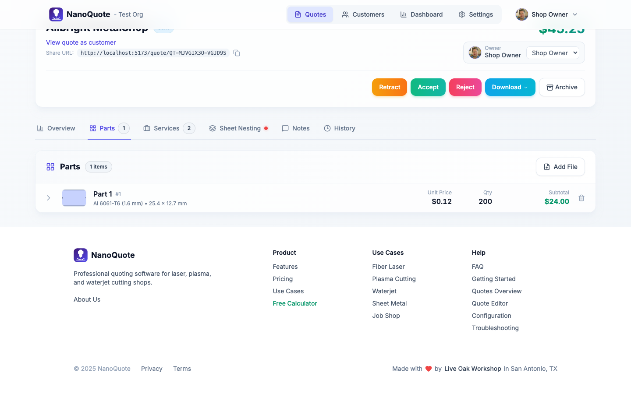This screenshot has width=631, height=394.
Task: Open the Download options dropdown
Action: [510, 87]
